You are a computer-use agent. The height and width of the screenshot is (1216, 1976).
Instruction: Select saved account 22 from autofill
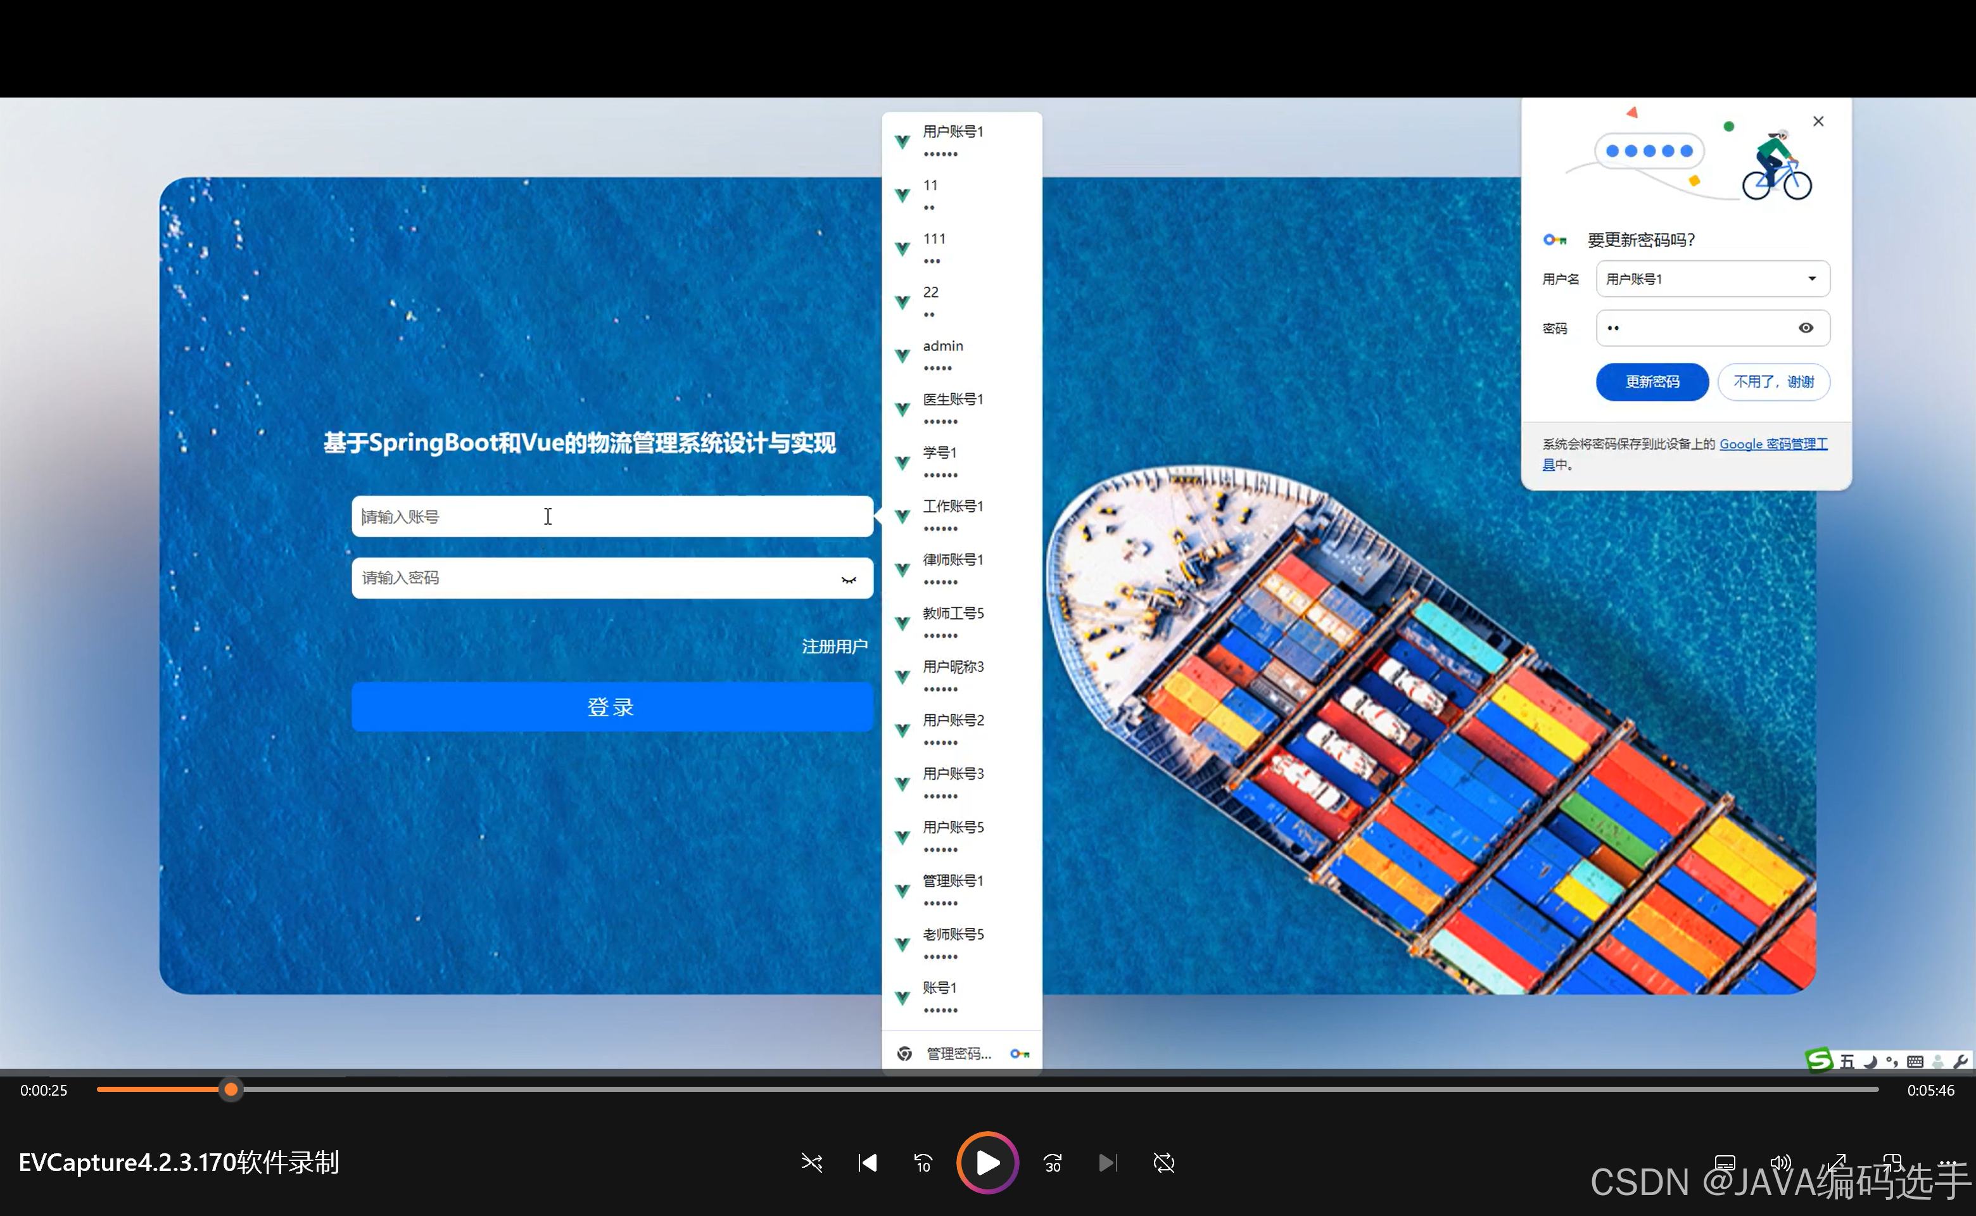[x=962, y=302]
